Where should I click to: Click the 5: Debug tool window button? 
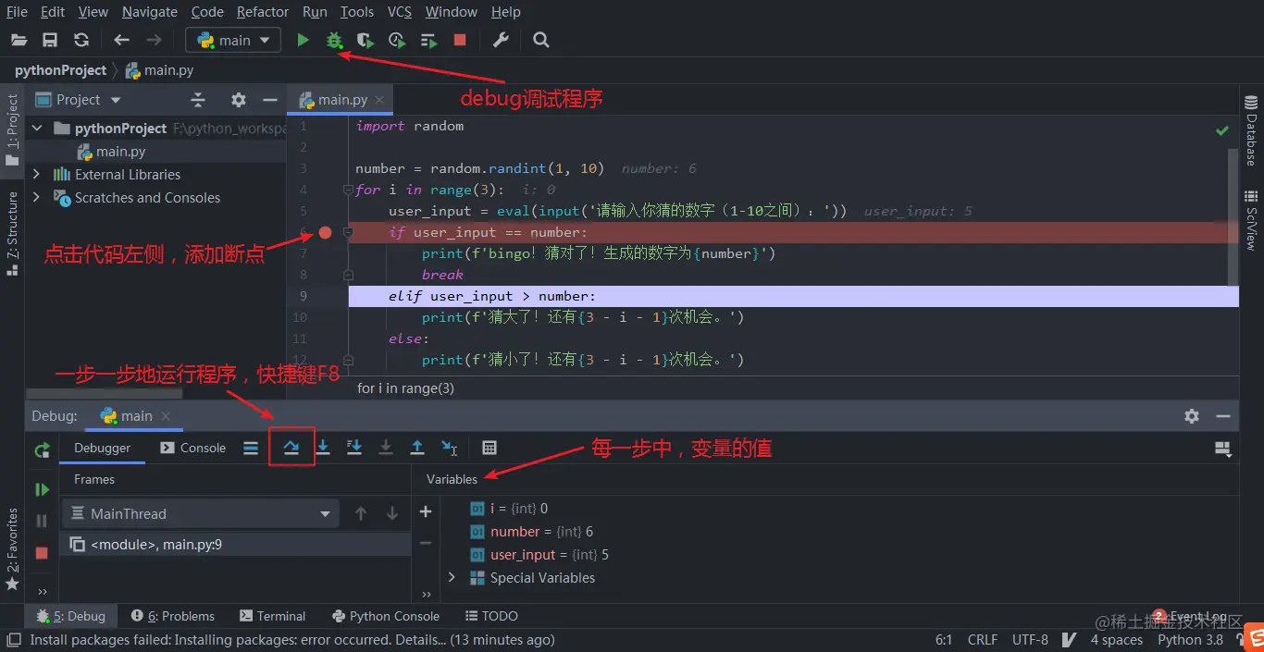click(71, 616)
